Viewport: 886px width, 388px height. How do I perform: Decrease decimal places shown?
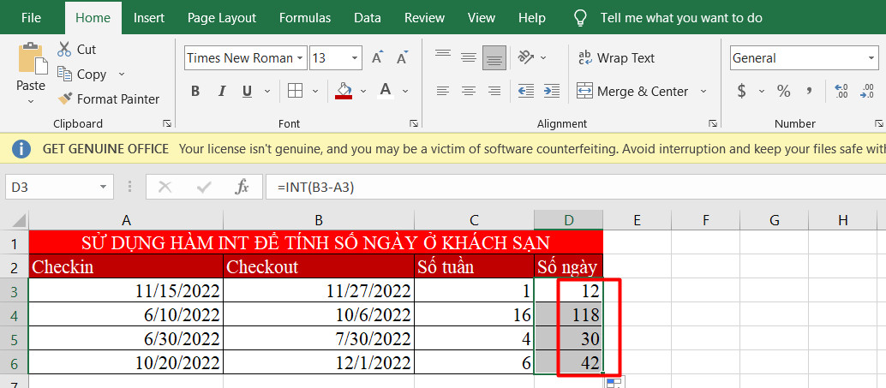tap(867, 91)
